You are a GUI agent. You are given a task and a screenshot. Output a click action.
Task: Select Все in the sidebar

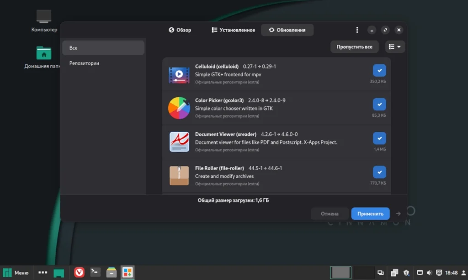(103, 48)
